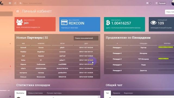Click the date 2016-10-28 10:39:00

[86, 77]
